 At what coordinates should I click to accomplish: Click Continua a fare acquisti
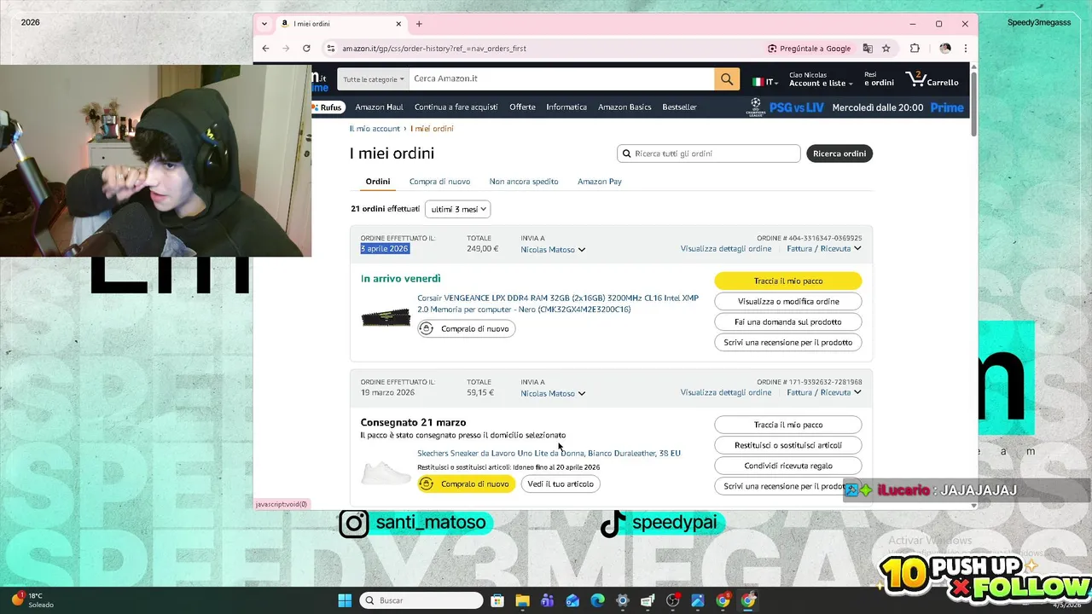click(456, 107)
